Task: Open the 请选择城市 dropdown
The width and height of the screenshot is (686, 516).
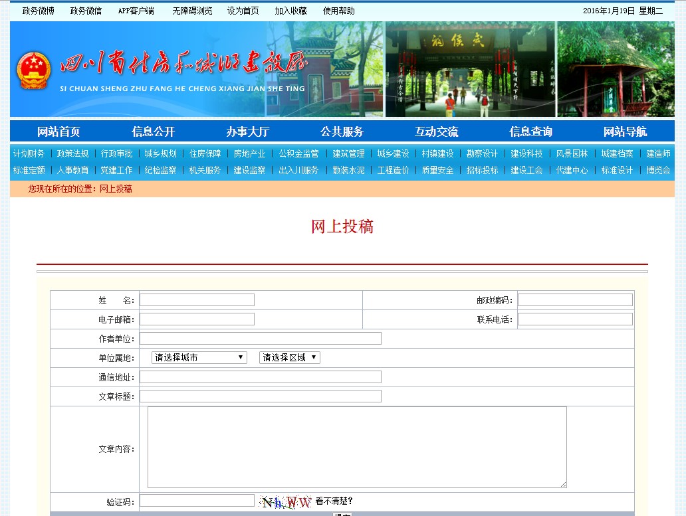Action: coord(199,357)
